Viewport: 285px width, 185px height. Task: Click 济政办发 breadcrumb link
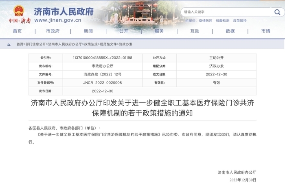[x=125, y=44]
